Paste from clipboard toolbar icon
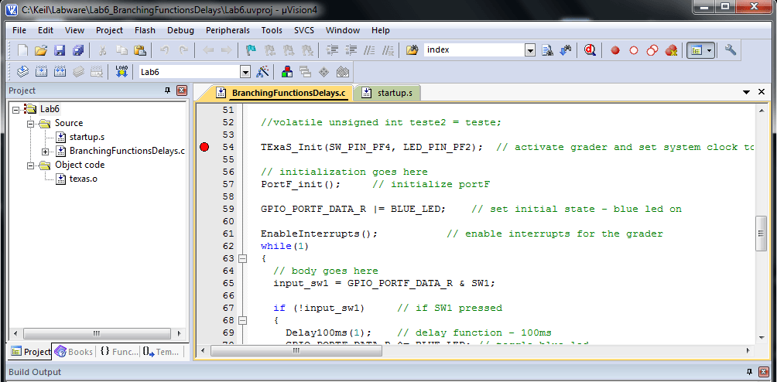Viewport: 777px width, 382px height. (x=140, y=50)
